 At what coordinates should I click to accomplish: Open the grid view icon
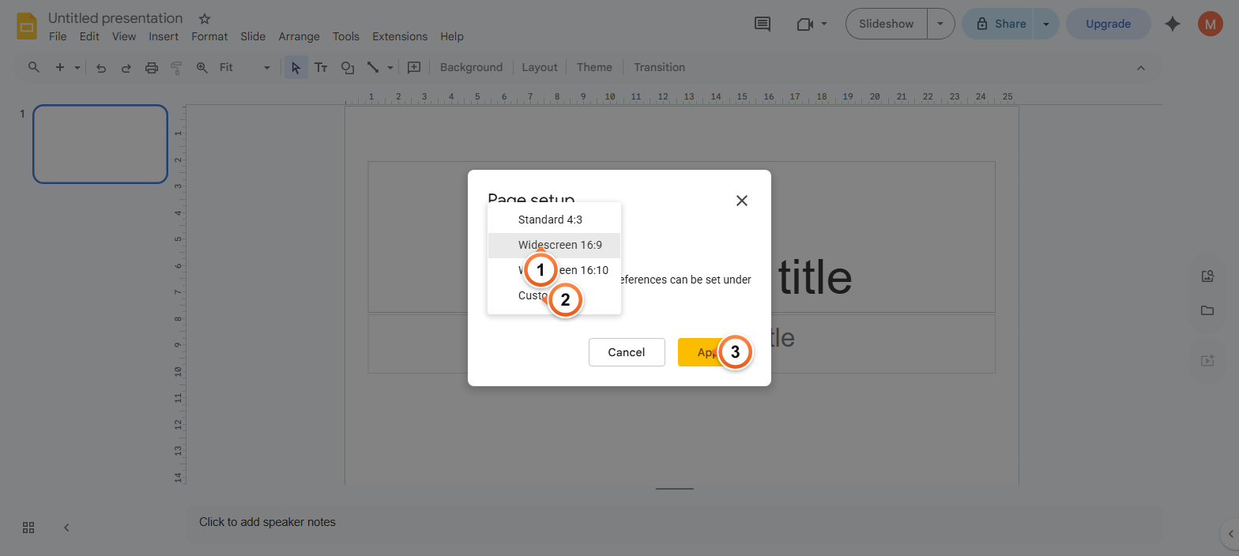tap(28, 528)
